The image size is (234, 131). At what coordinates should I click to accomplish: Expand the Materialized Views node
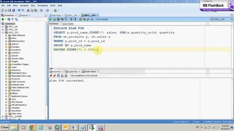6,73
